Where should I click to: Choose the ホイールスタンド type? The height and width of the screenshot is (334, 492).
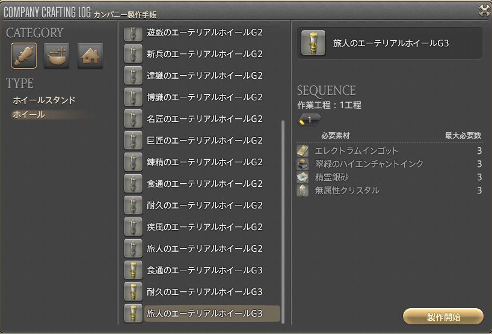click(45, 100)
